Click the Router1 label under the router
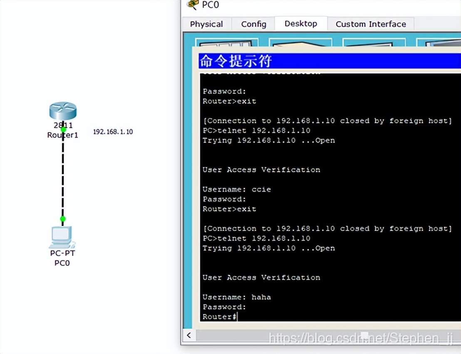 tap(63, 135)
